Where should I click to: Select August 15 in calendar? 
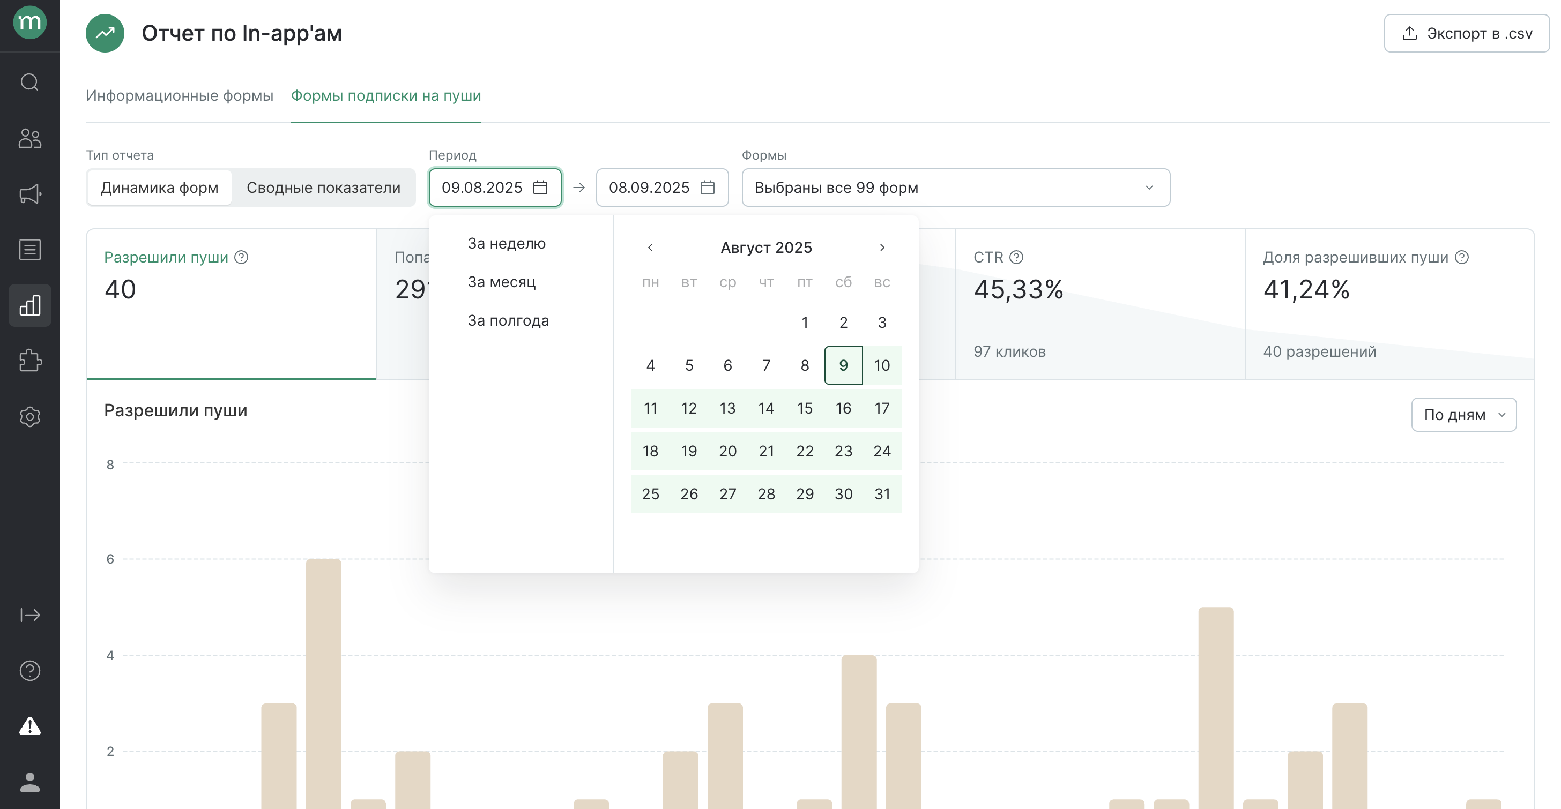pyautogui.click(x=805, y=408)
